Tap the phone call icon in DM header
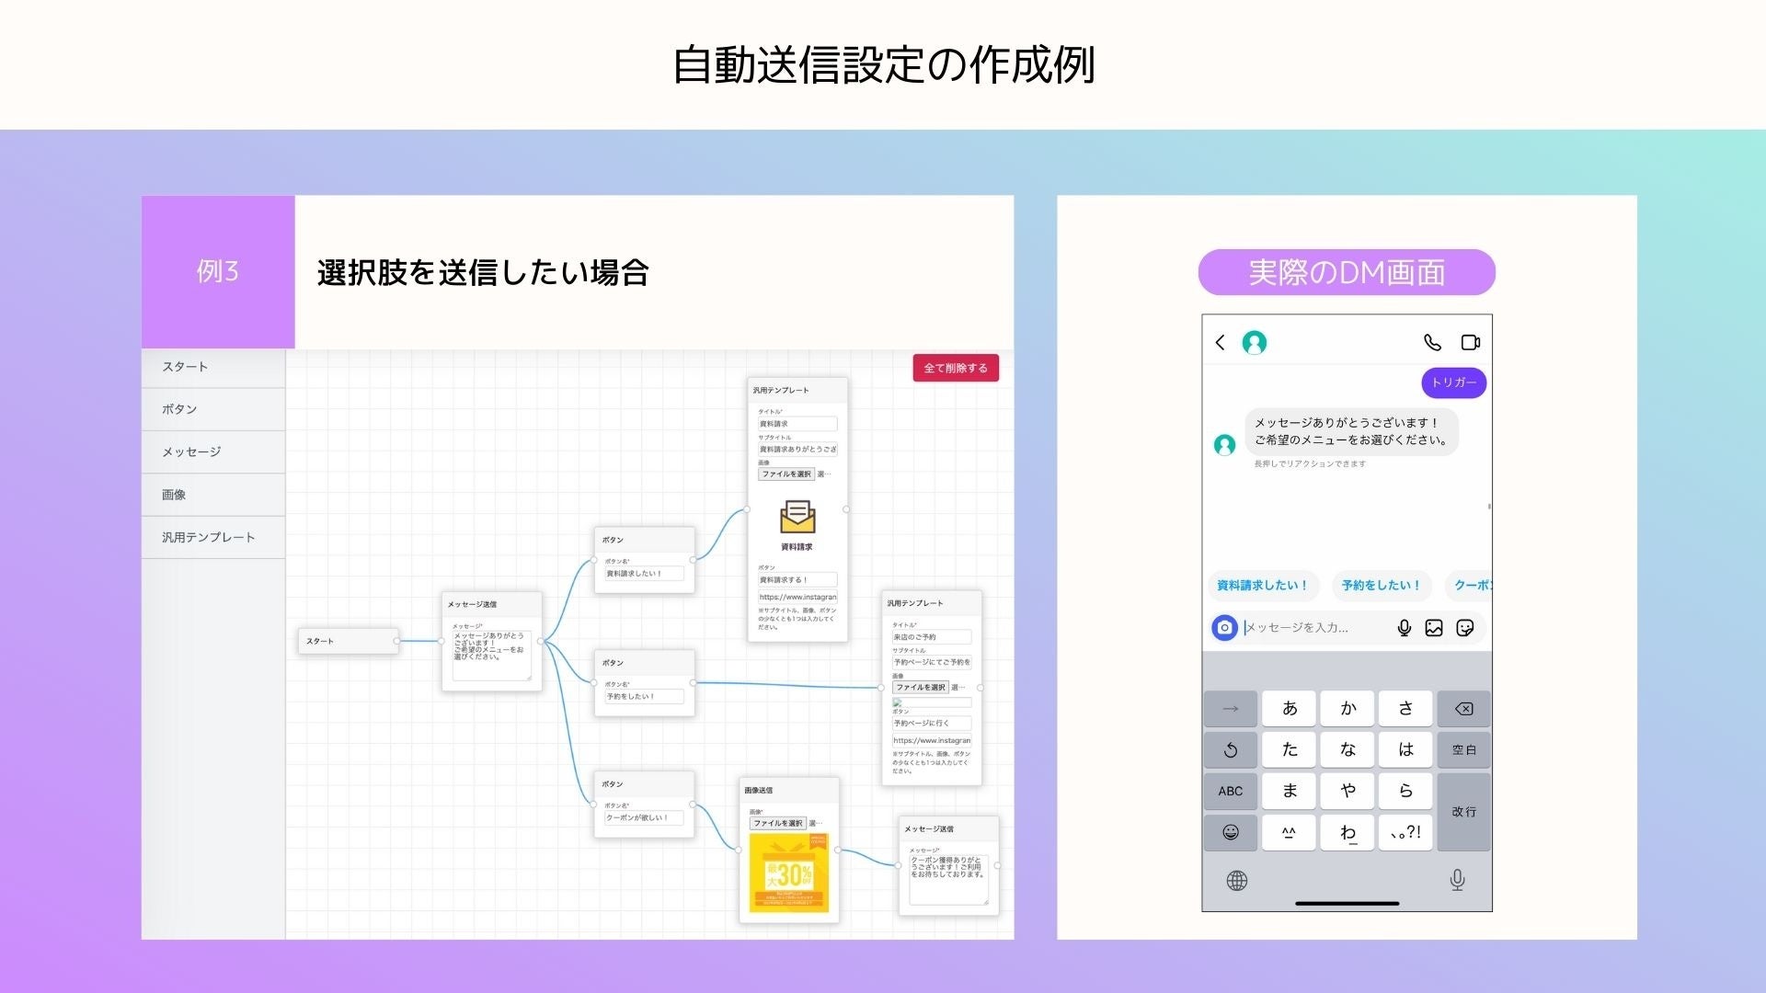This screenshot has width=1766, height=993. coord(1432,342)
